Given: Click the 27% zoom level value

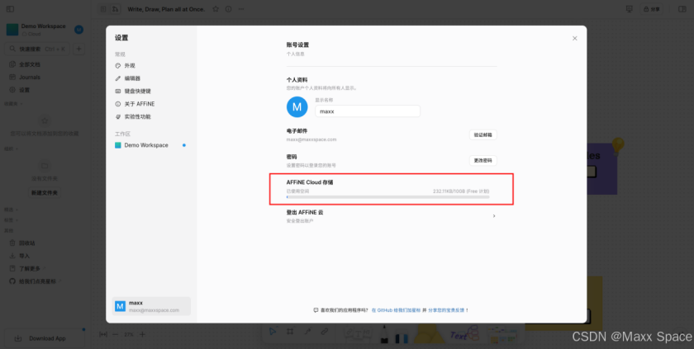Looking at the screenshot, I should [129, 334].
